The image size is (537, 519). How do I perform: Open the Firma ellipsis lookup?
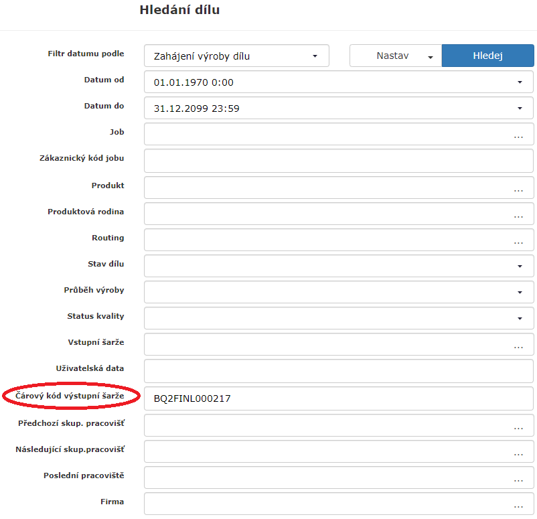tap(518, 504)
